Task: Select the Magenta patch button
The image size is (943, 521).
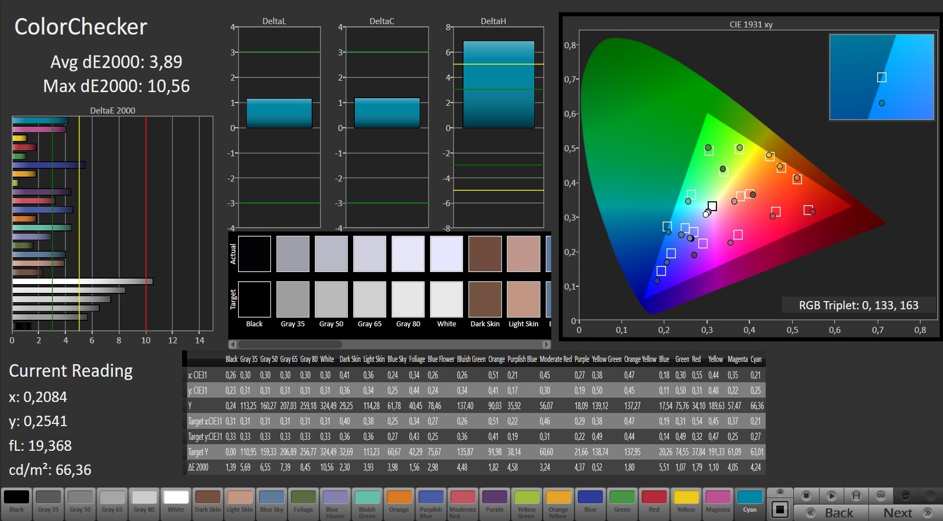Action: tap(718, 503)
